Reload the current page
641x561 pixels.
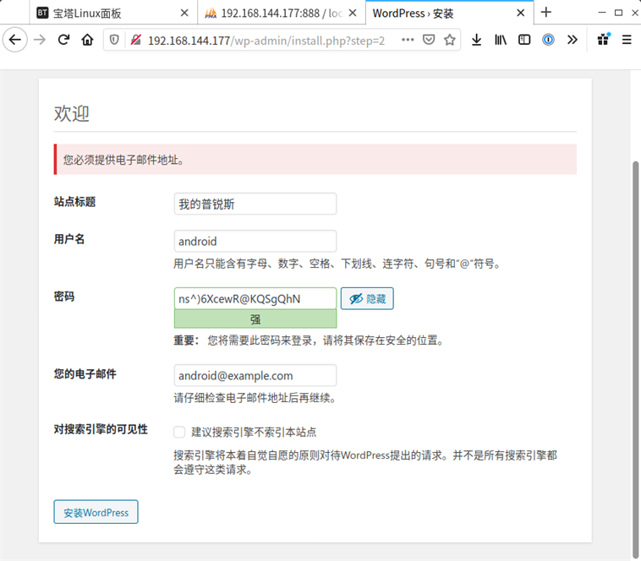63,40
